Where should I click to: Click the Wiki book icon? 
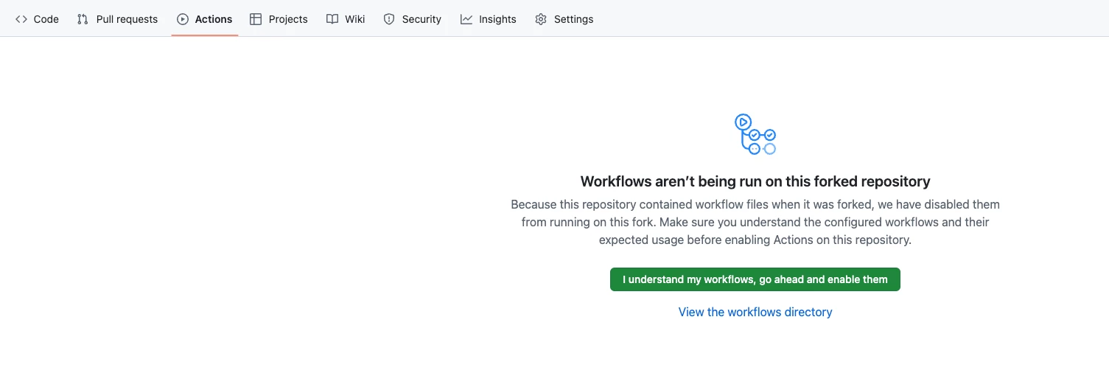pyautogui.click(x=332, y=19)
